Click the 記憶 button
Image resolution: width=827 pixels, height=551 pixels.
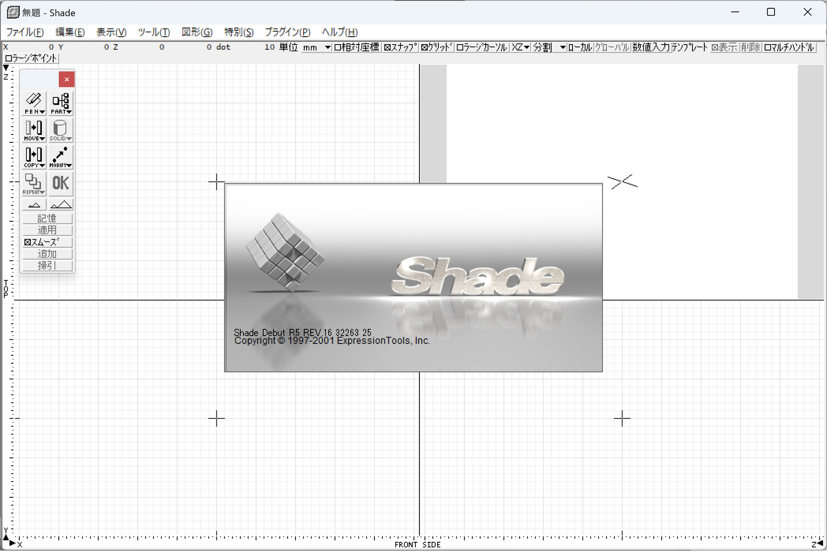[x=47, y=218]
